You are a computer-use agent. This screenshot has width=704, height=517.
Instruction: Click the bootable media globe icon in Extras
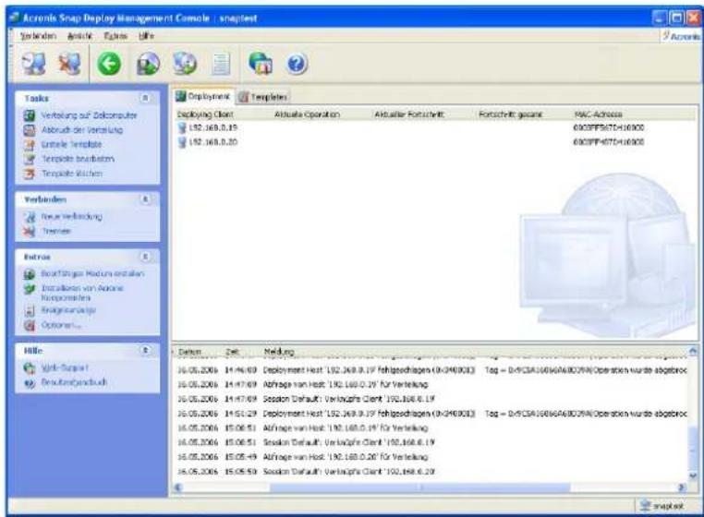(30, 274)
